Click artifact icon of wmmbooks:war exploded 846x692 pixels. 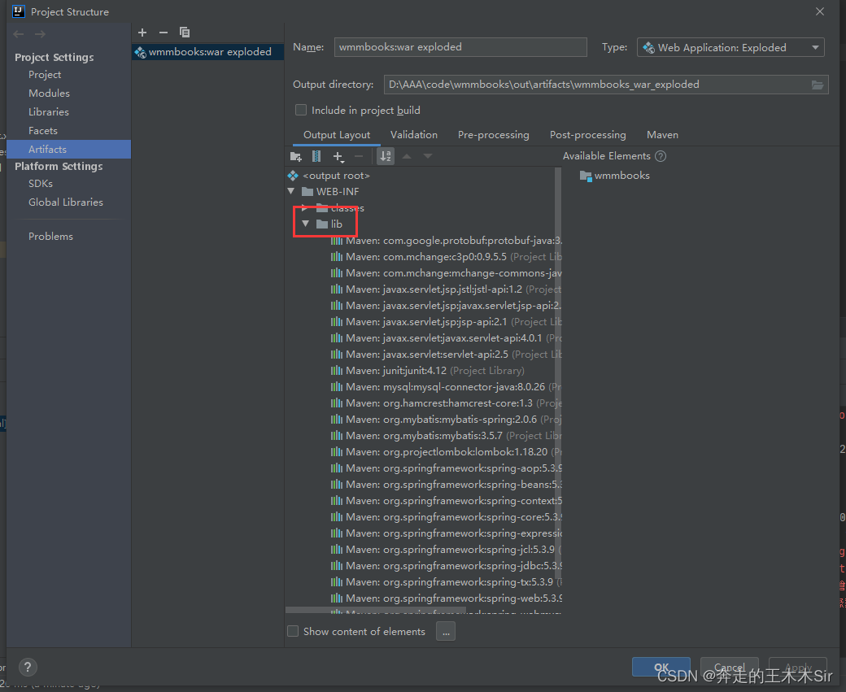pos(140,52)
